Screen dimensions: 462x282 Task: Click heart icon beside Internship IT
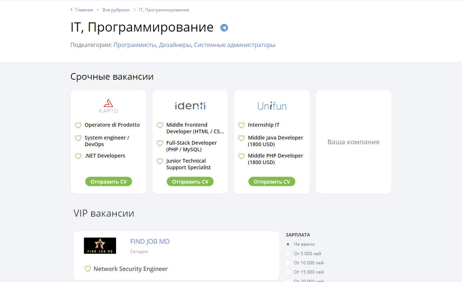(241, 125)
